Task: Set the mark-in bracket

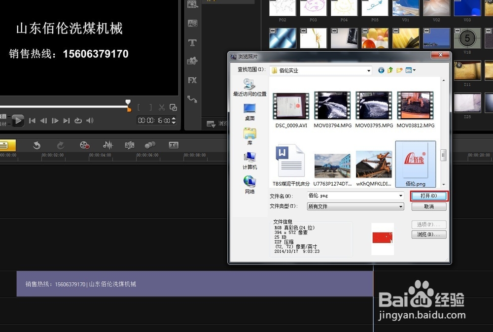Action: click(139, 107)
